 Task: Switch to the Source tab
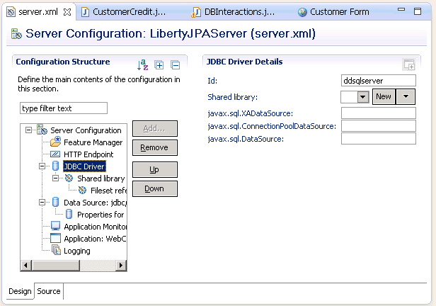tap(49, 291)
